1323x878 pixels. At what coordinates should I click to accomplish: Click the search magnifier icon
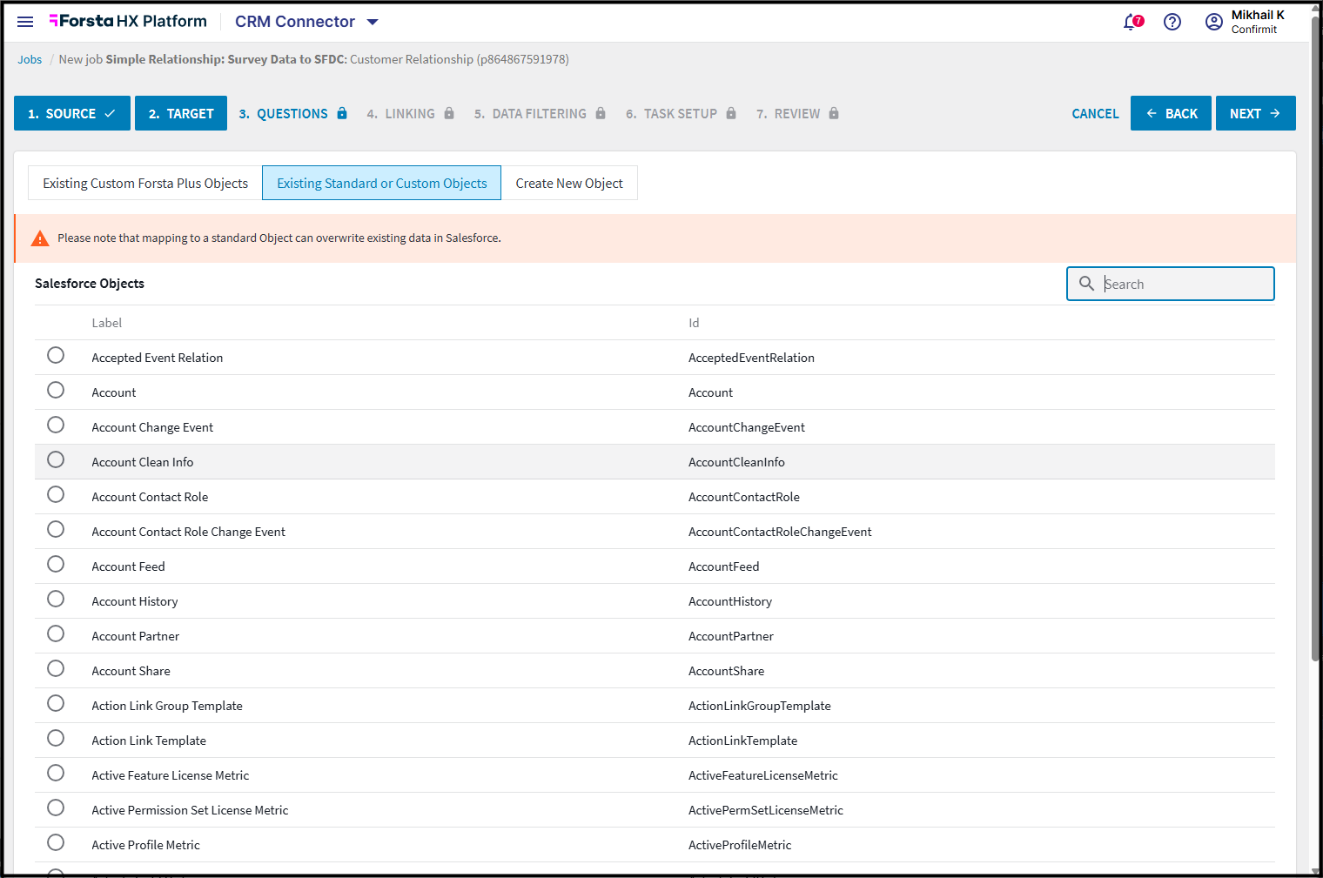coord(1086,284)
